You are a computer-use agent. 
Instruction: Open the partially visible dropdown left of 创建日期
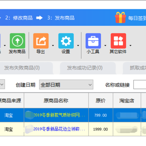click(x=2, y=84)
